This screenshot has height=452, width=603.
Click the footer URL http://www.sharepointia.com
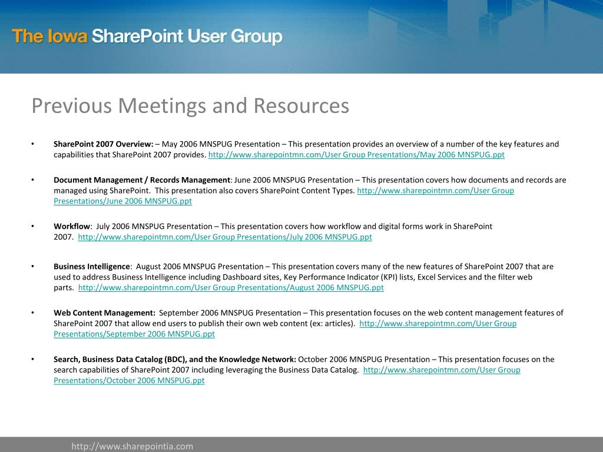132,446
